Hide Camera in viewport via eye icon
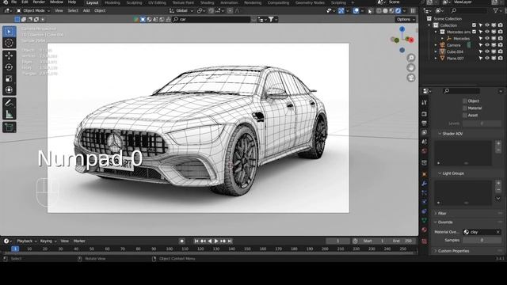The height and width of the screenshot is (285, 507). (487, 45)
